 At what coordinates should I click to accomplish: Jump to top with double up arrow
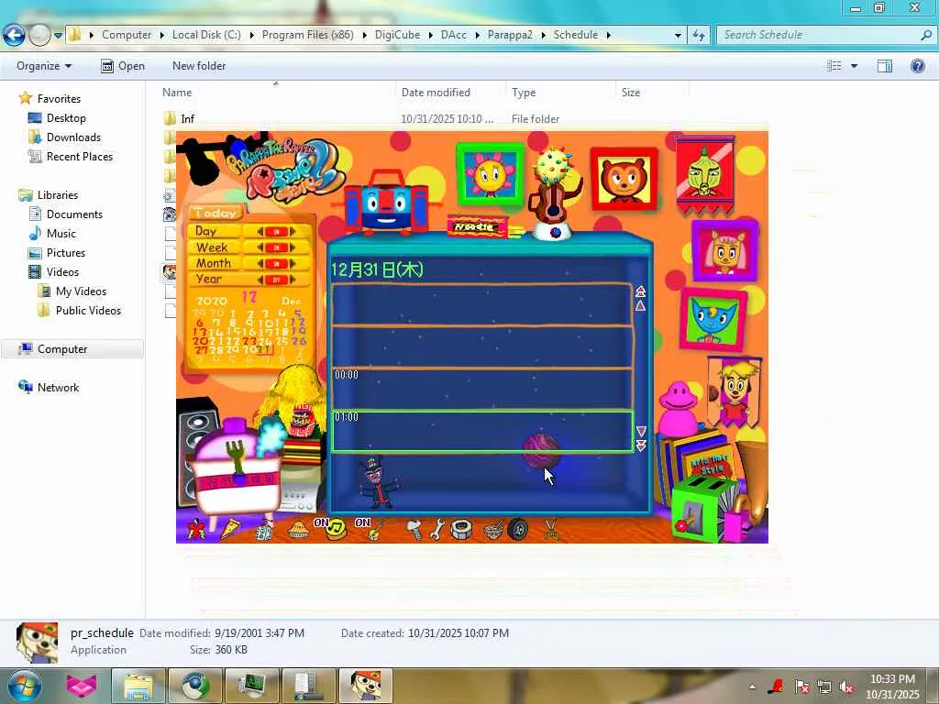[641, 291]
